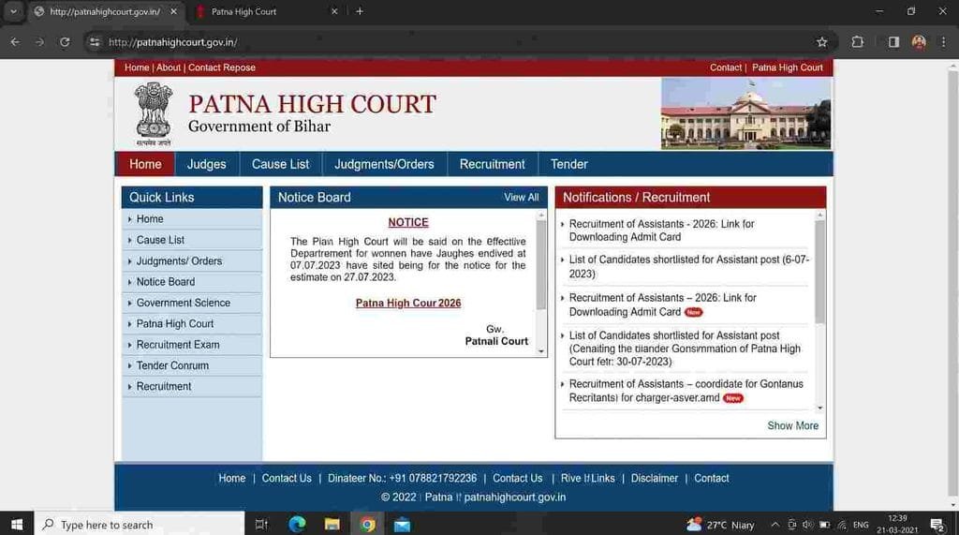Click the address bar URL field
Image resolution: width=959 pixels, height=535 pixels.
(452, 42)
